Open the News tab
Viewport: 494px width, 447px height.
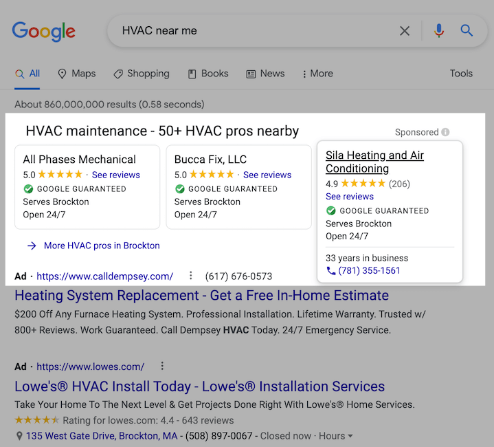[x=265, y=74]
